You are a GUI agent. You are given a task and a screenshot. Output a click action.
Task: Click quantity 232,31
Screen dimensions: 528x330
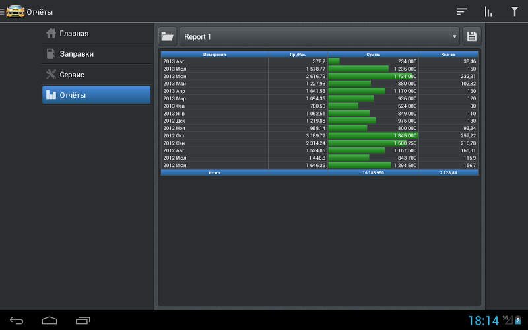[468, 77]
